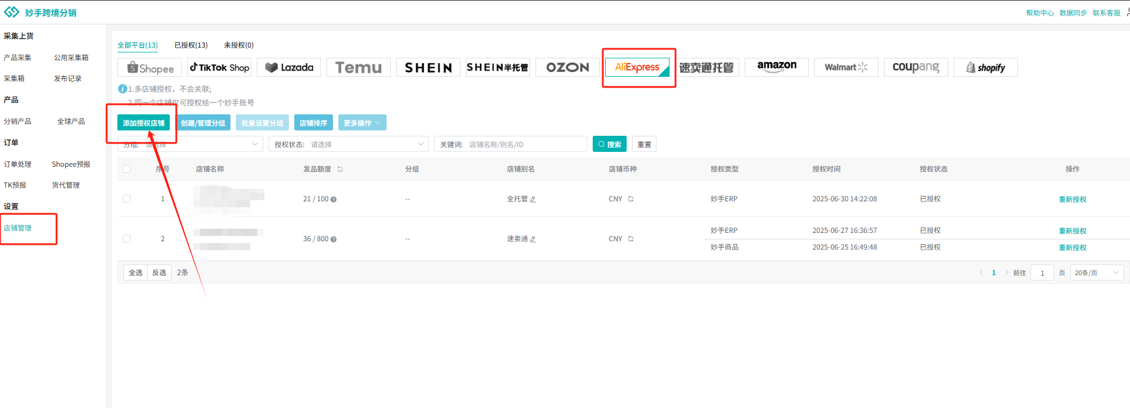Click 重新授权 link in row 1
The width and height of the screenshot is (1130, 408).
(x=1073, y=200)
